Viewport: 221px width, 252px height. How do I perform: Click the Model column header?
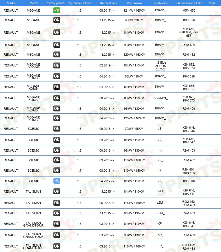(x=34, y=3)
